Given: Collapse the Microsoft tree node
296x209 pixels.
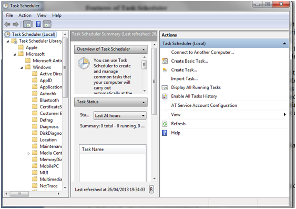Looking at the screenshot, I should [x=15, y=54].
